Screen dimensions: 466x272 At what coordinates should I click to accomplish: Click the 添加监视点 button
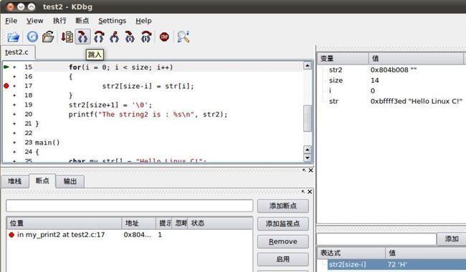(283, 223)
